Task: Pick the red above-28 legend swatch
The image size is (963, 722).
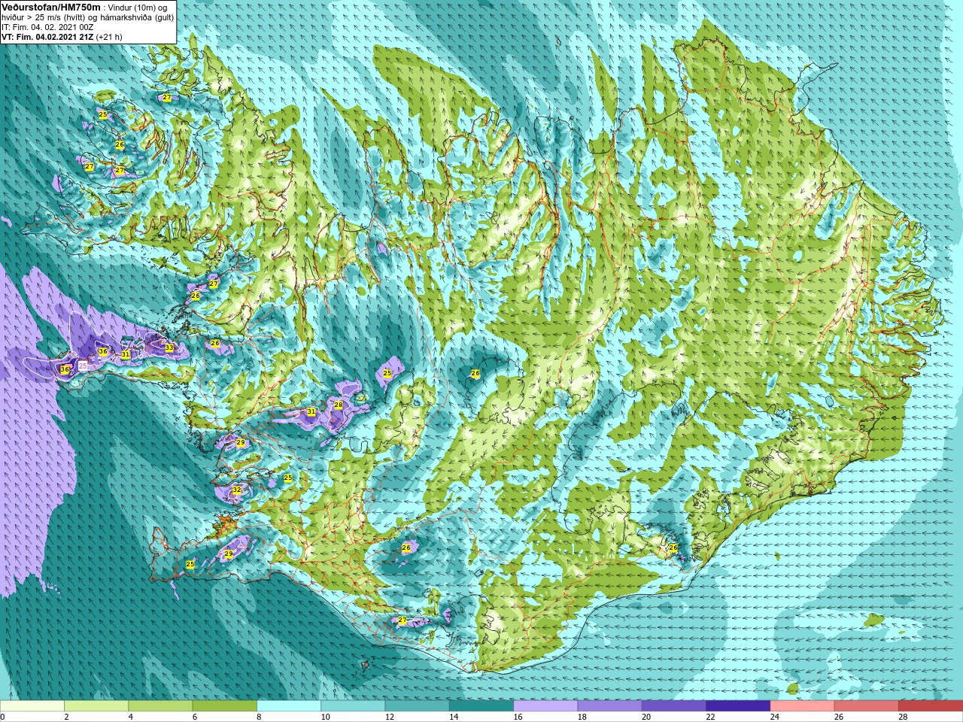Action: click(x=931, y=706)
